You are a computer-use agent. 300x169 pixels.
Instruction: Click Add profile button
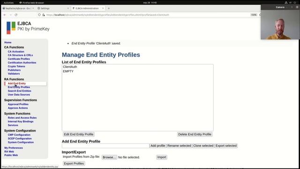(x=157, y=146)
